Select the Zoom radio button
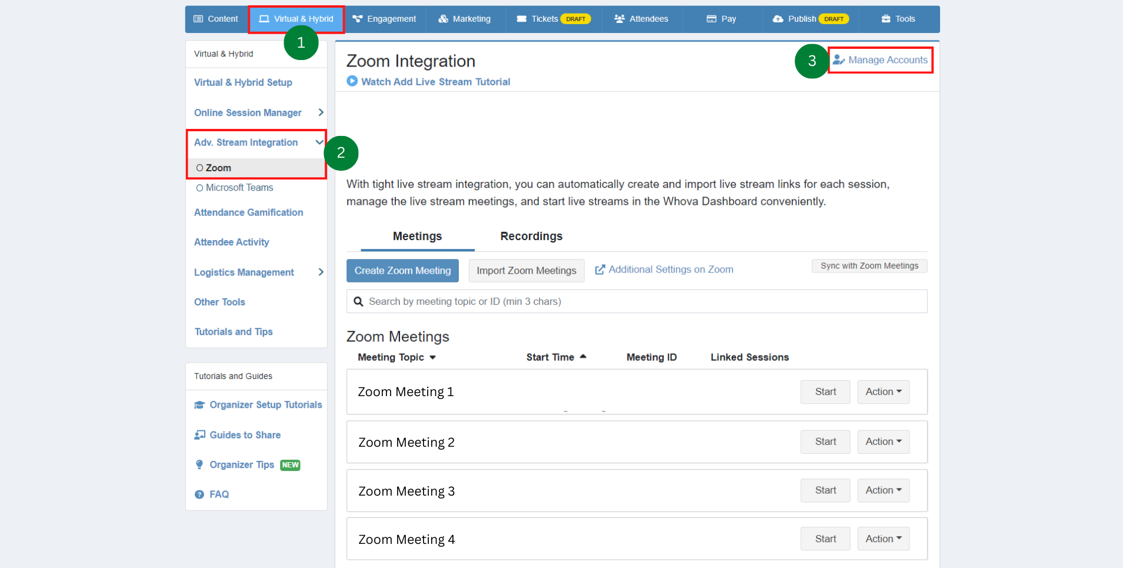1123x568 pixels. 199,167
